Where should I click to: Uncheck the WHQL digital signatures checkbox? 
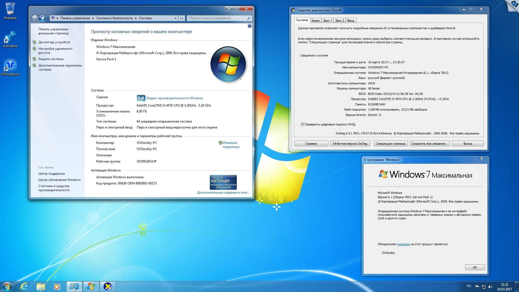pos(302,124)
